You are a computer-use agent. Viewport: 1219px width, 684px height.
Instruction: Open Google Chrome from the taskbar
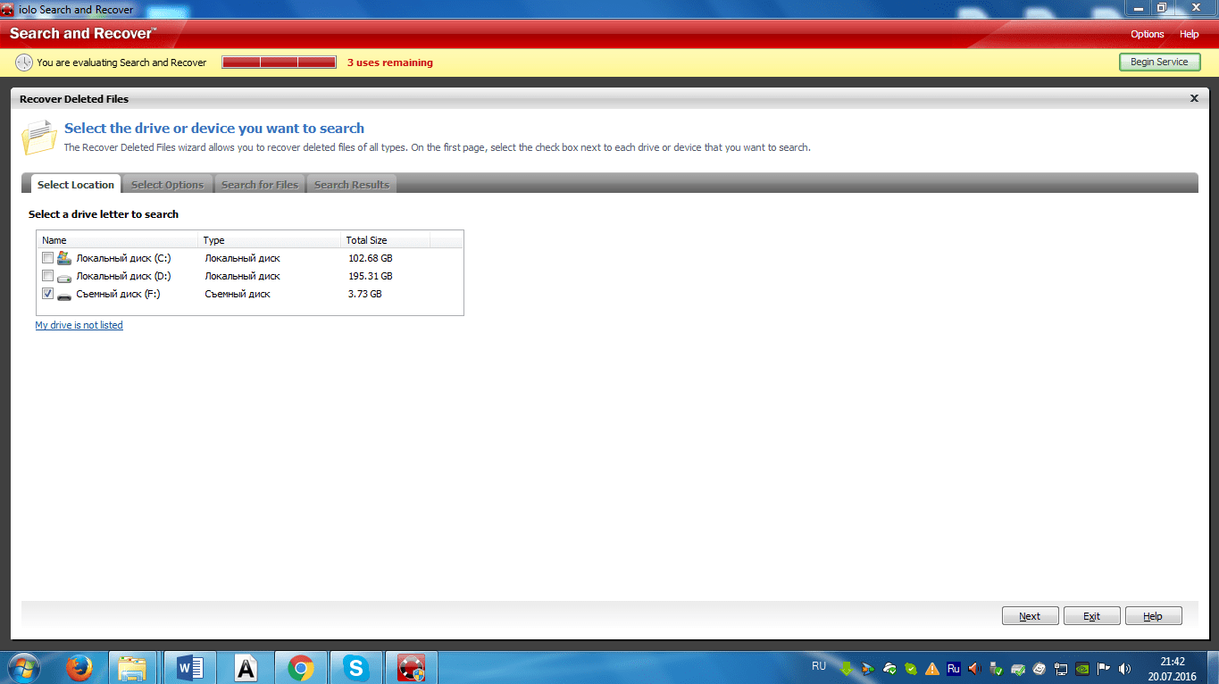point(301,667)
